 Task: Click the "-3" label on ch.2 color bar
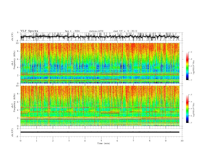click(191, 95)
